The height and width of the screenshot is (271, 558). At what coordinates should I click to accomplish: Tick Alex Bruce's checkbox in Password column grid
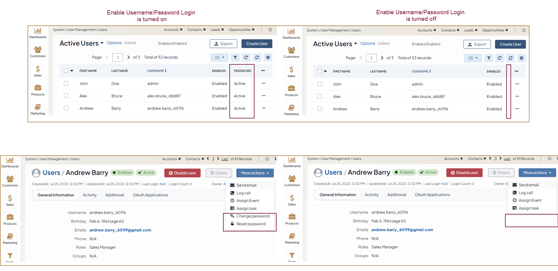coord(66,96)
